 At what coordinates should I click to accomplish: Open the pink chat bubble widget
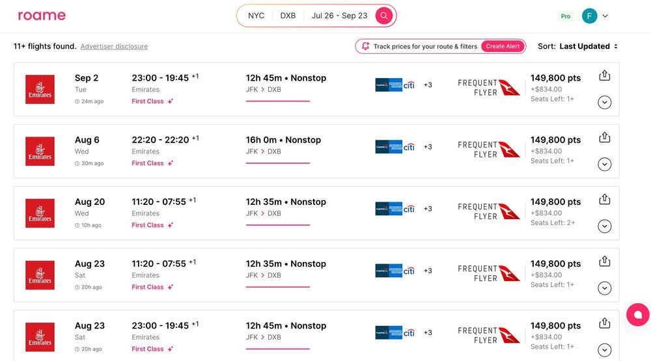tap(637, 315)
